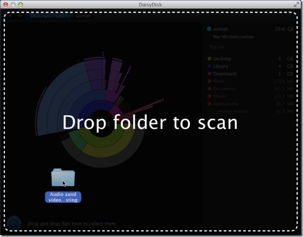303x237 pixels.
Task: Click the center hole of the sunburst chart
Action: point(101,124)
